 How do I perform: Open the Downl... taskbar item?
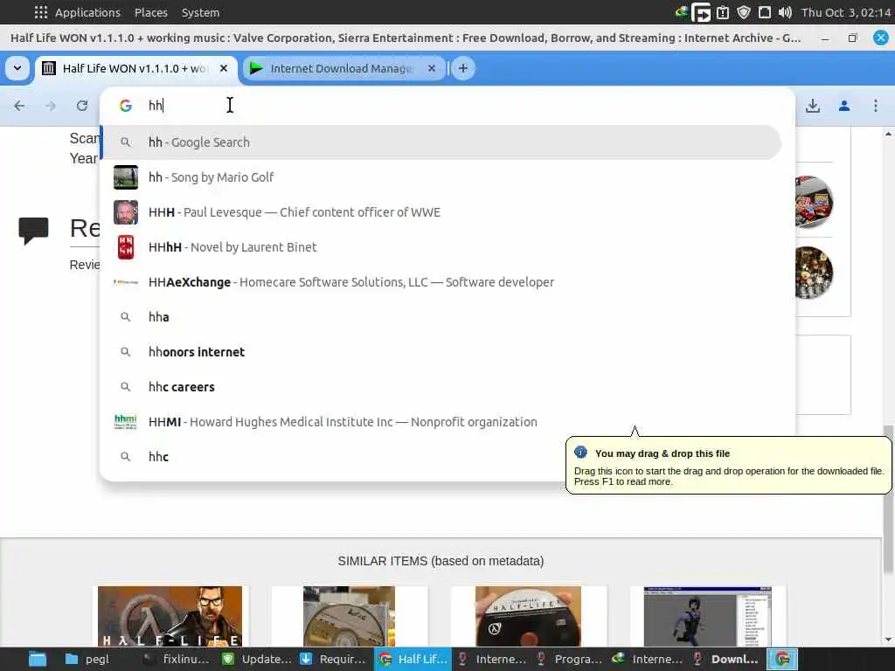tap(726, 659)
